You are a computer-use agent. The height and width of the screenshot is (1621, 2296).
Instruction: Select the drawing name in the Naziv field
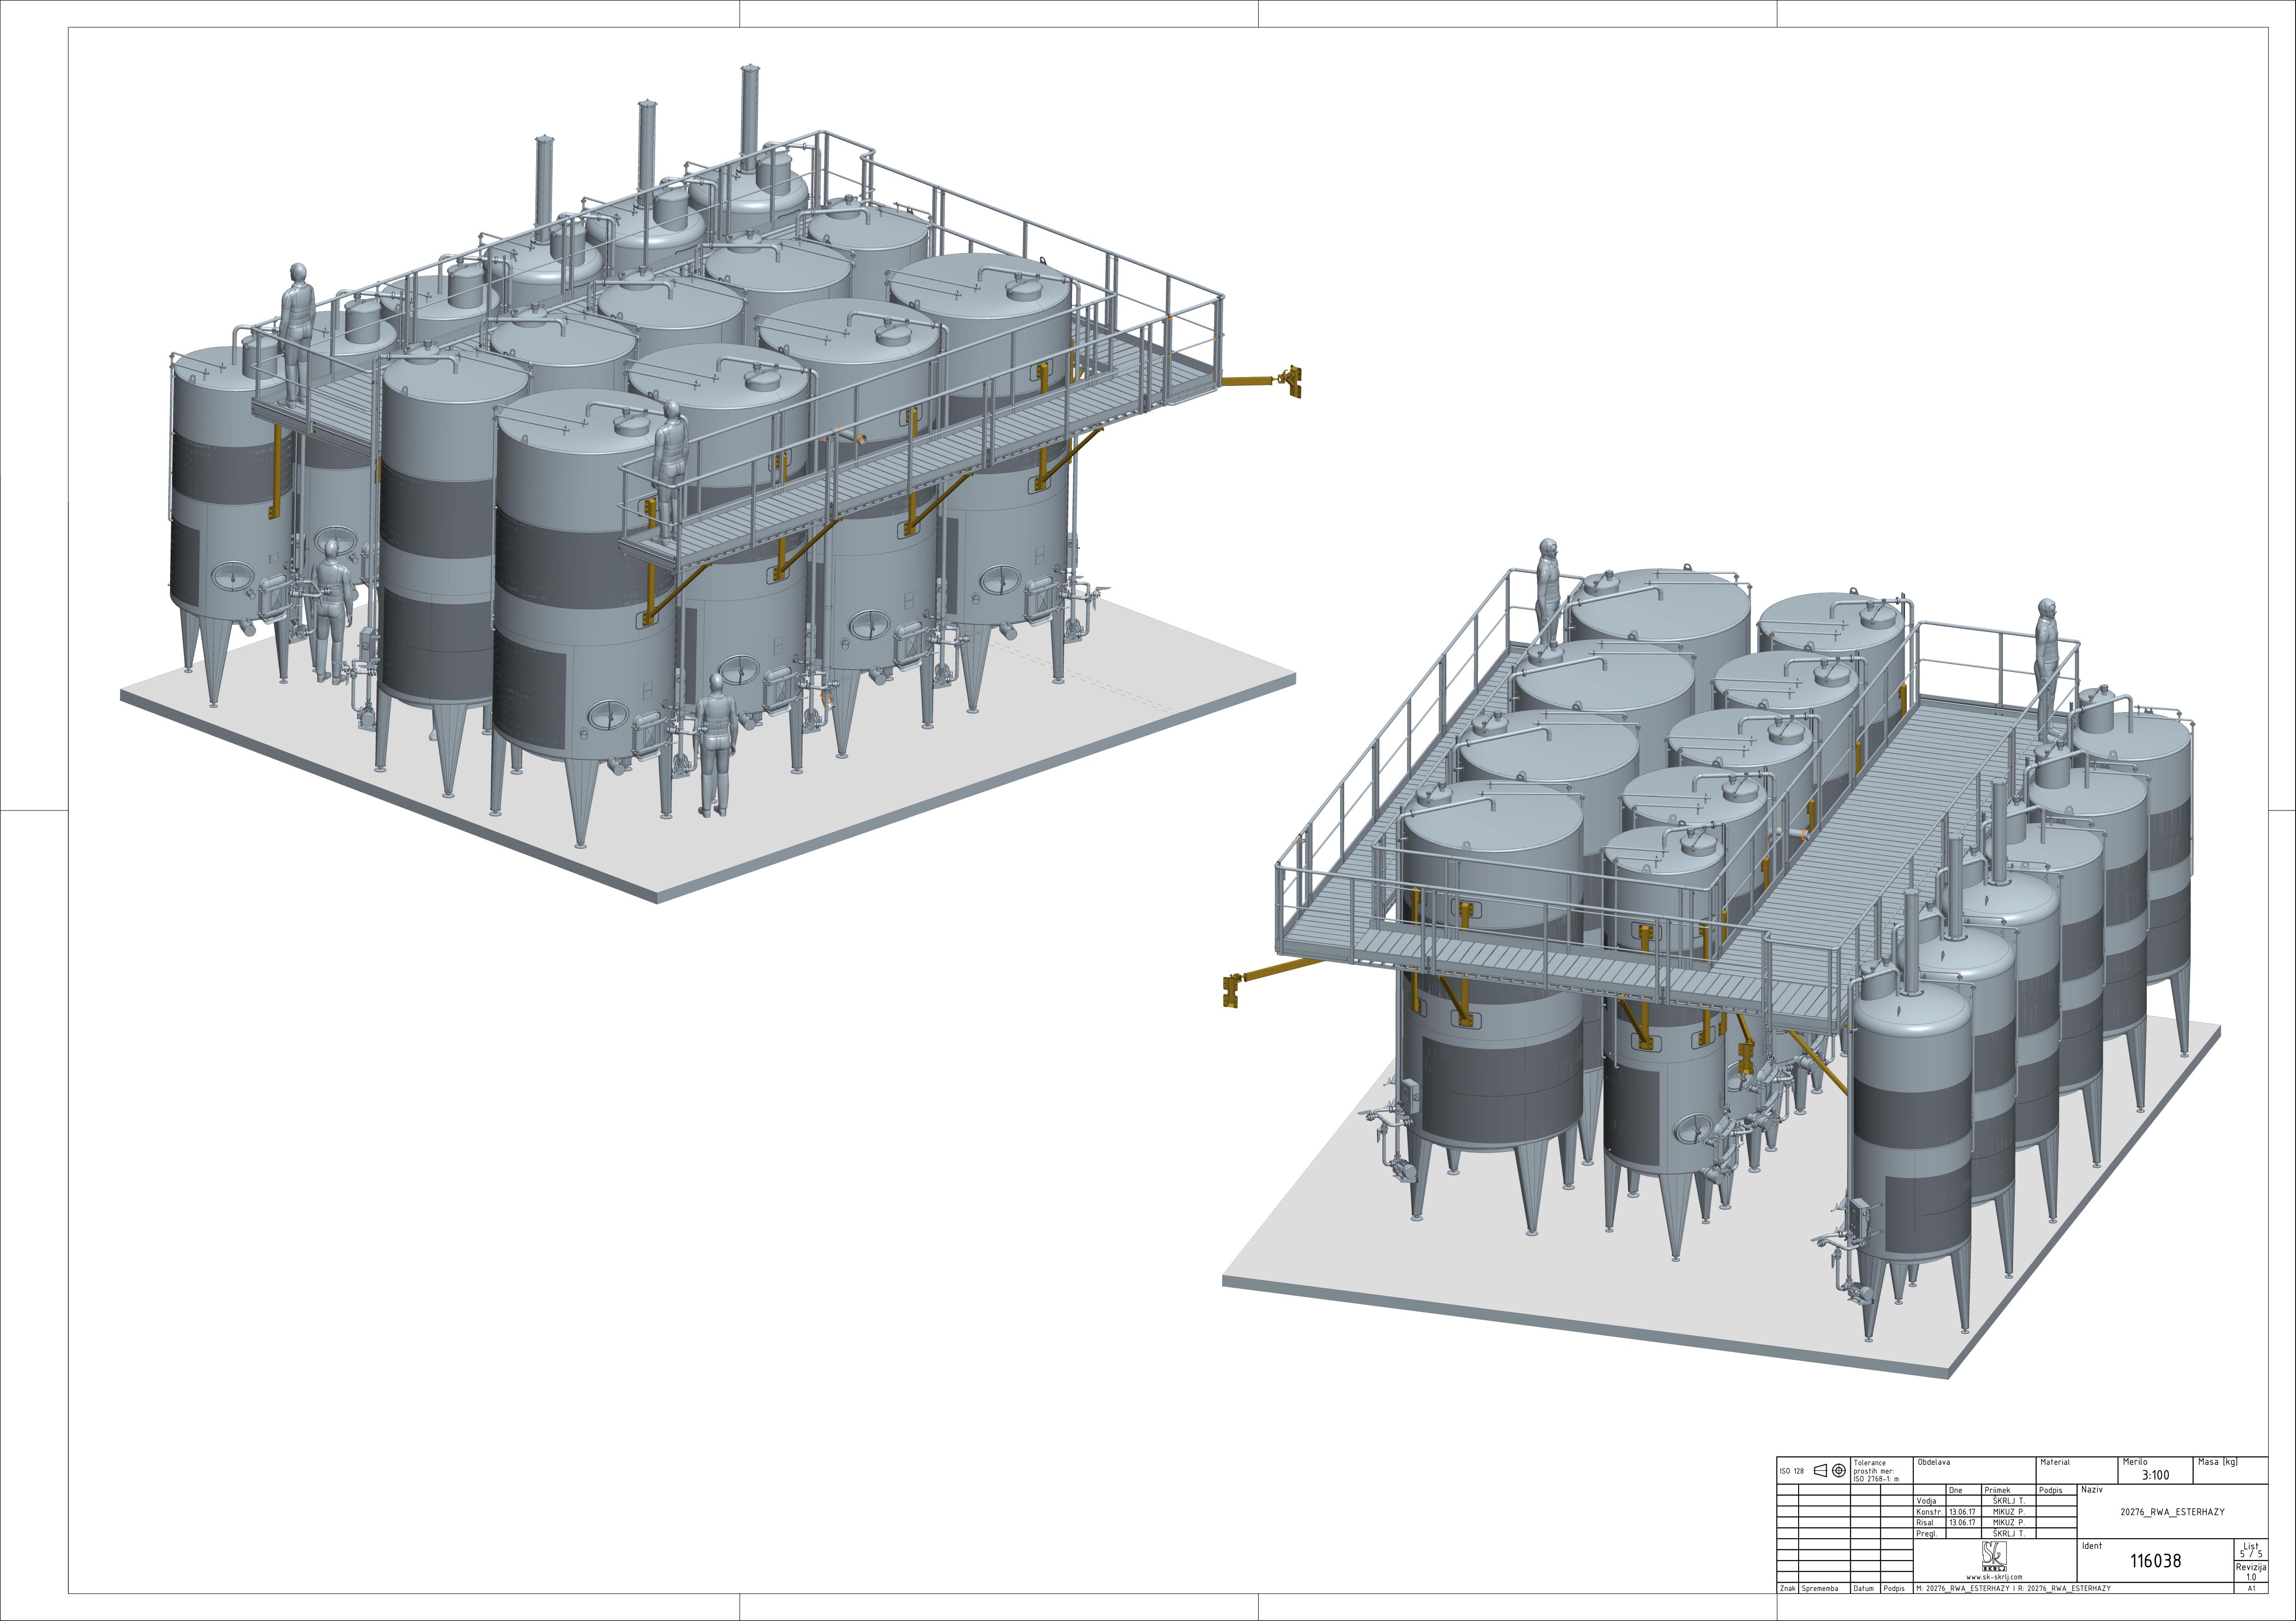pyautogui.click(x=2173, y=1513)
